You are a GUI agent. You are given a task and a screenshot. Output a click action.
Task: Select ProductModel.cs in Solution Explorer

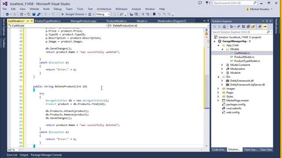pos(244,57)
